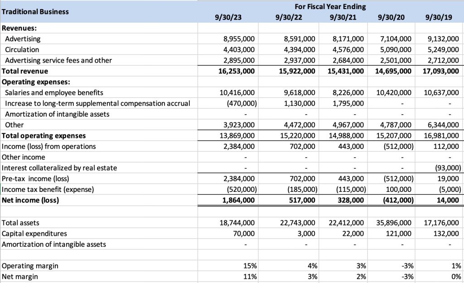This screenshot has width=464, height=283.
Task: Click Total assets value 35,896,000
Action: click(x=394, y=223)
